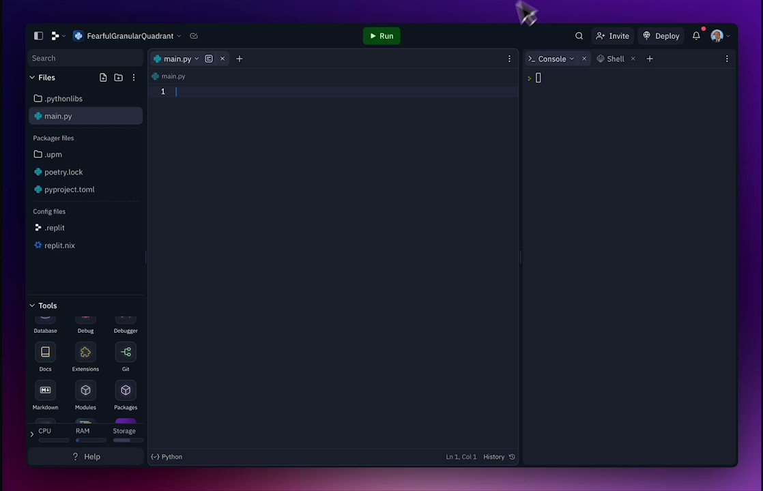Add new editor tab with plus
763x491 pixels.
[240, 59]
